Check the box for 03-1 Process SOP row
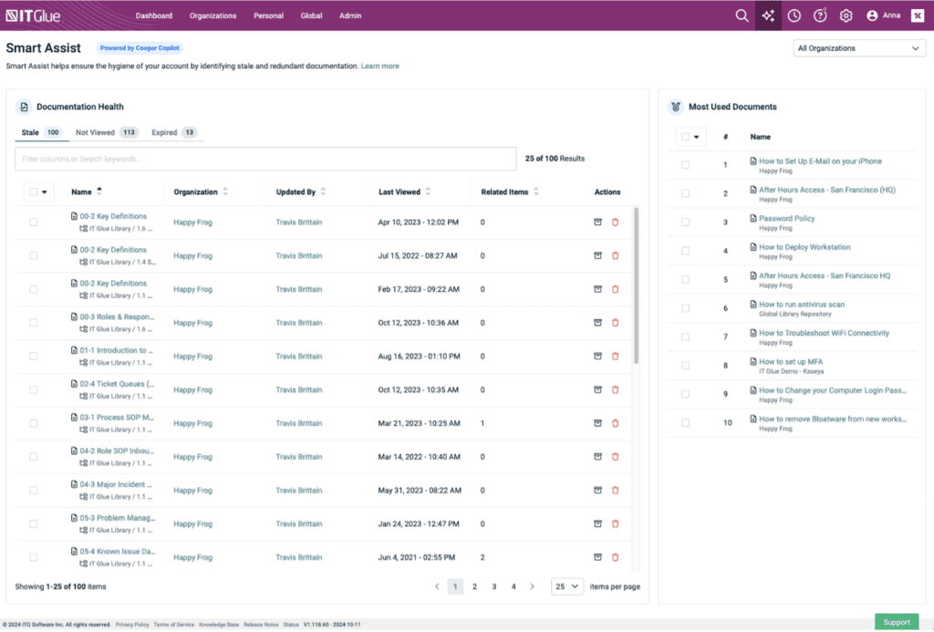This screenshot has height=632, width=934. click(34, 423)
